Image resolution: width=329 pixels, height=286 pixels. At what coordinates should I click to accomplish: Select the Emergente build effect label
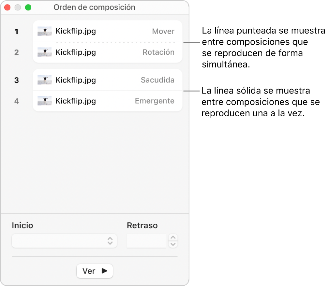[x=155, y=101]
